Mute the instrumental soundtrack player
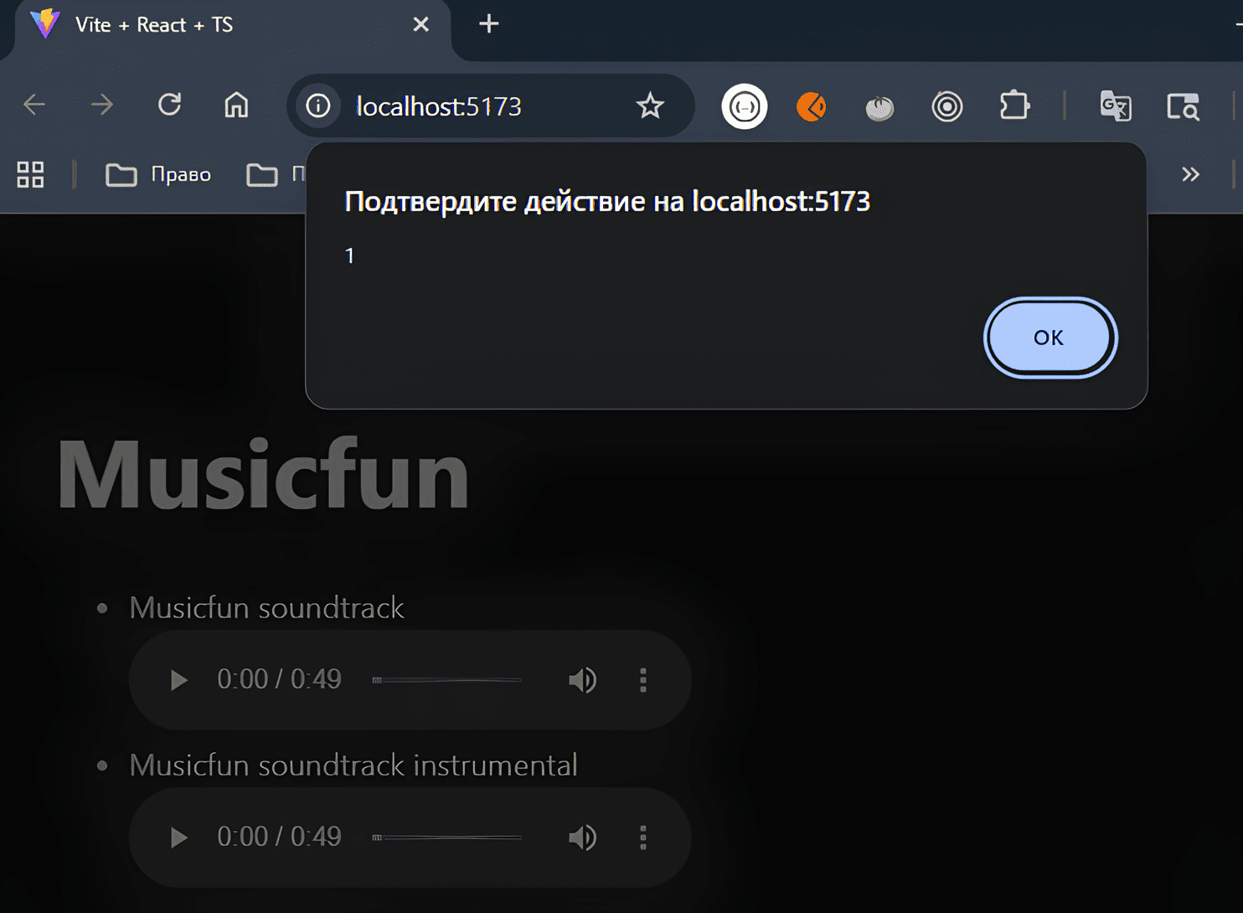The image size is (1243, 913). pyautogui.click(x=582, y=837)
